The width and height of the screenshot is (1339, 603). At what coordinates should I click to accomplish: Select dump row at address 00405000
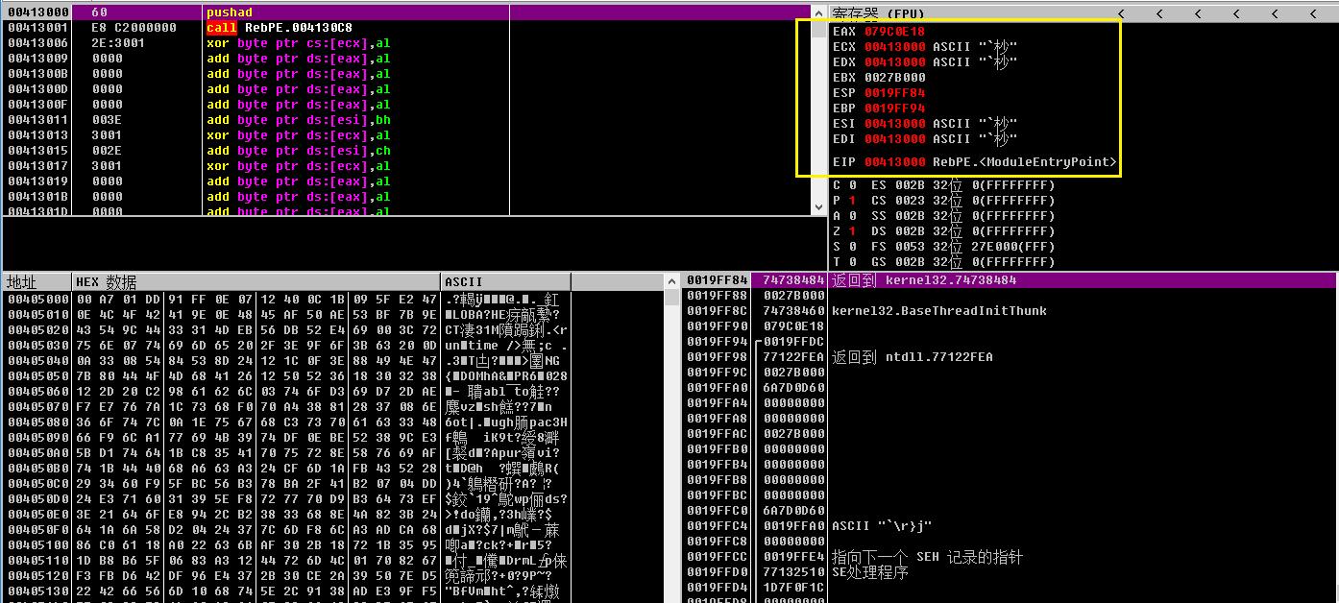tap(287, 300)
